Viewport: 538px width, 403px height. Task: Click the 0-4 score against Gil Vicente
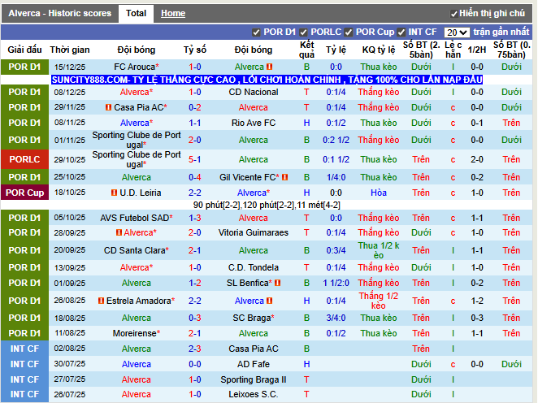[x=194, y=177]
